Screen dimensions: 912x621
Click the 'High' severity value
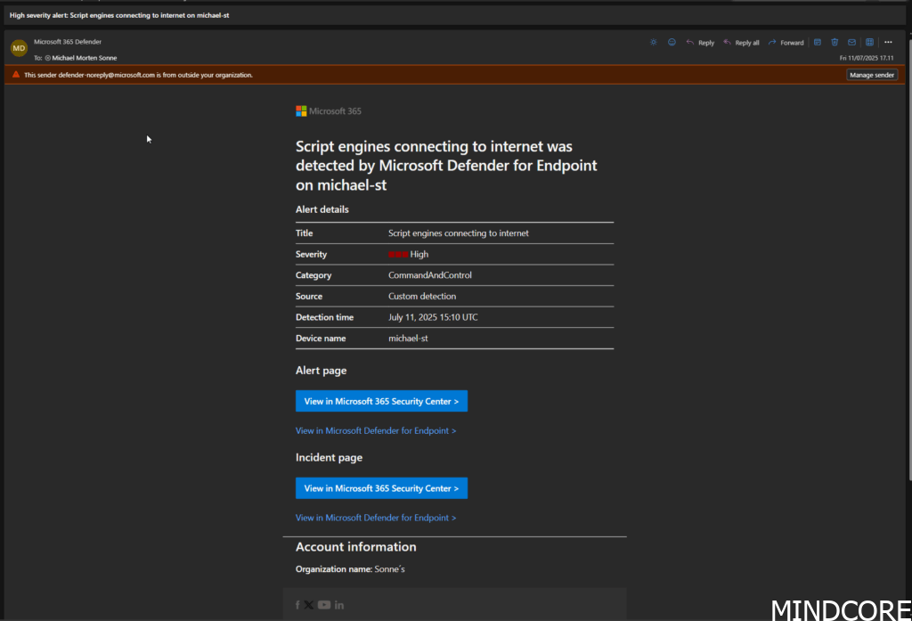419,254
